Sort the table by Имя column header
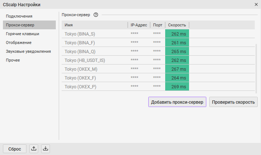The width and height of the screenshot is (261, 155). (x=95, y=25)
